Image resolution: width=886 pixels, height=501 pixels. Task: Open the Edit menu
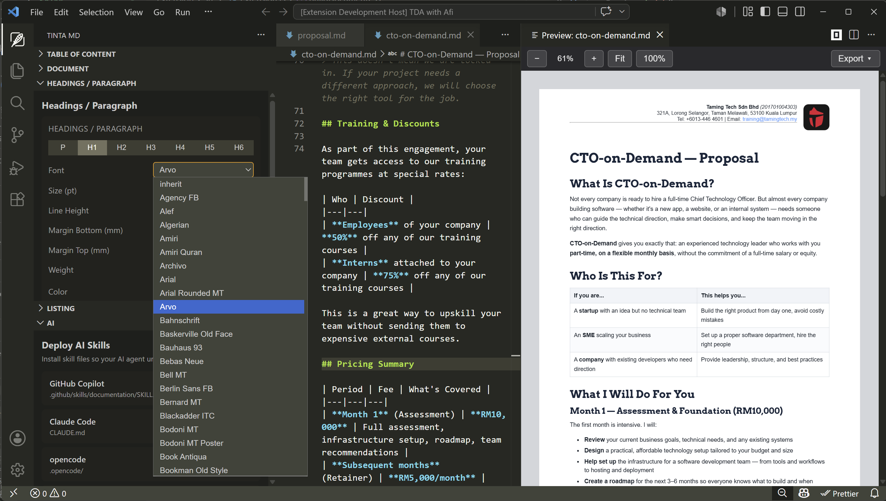pyautogui.click(x=61, y=12)
